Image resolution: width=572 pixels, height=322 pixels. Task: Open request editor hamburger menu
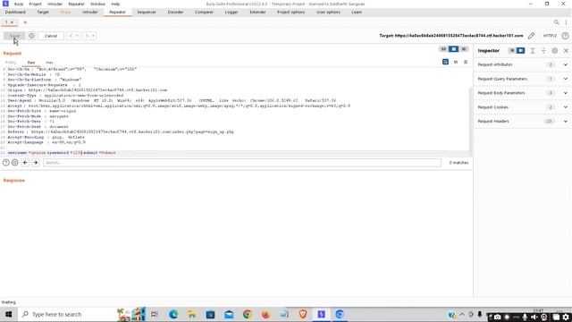(x=466, y=62)
